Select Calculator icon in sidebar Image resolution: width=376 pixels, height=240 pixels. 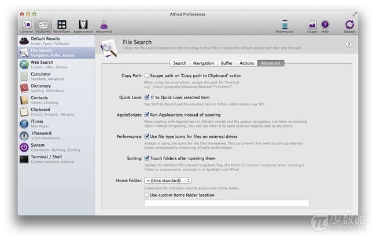click(x=24, y=77)
